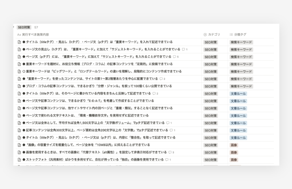Select row text about ストックフォト(汎用素材)
This screenshot has height=189, width=292.
coord(93,159)
